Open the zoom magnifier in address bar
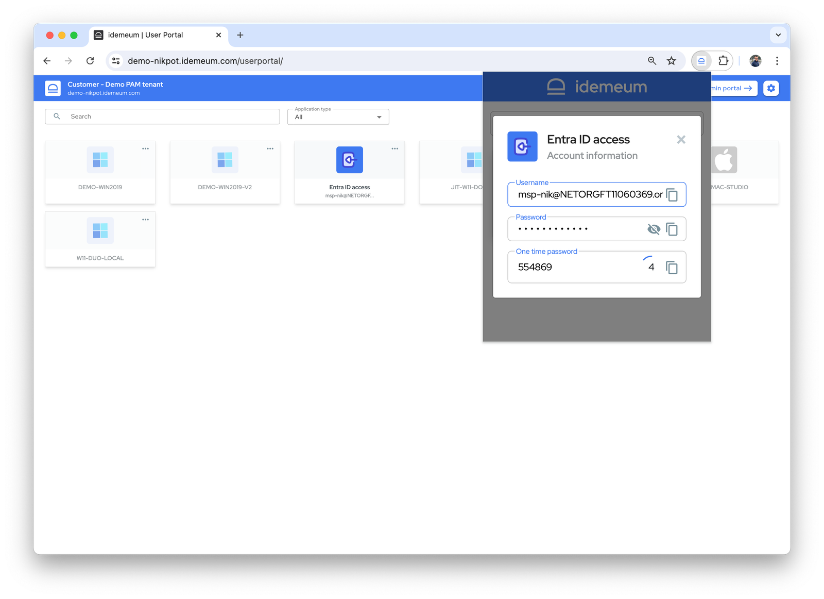 [x=652, y=61]
